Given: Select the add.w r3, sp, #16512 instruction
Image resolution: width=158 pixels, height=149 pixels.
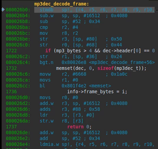Looking at the screenshot, I should [x=84, y=104].
